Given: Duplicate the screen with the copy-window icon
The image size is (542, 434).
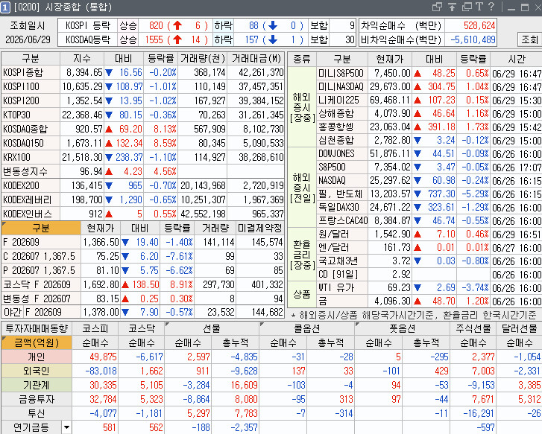Looking at the screenshot, I should 467,7.
